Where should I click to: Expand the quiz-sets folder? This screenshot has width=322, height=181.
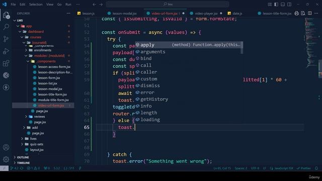(22, 144)
